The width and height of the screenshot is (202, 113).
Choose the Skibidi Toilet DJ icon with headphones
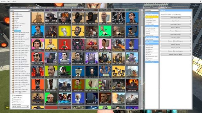[x=38, y=45]
